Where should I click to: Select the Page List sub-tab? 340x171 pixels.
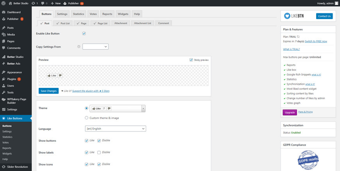pyautogui.click(x=100, y=23)
